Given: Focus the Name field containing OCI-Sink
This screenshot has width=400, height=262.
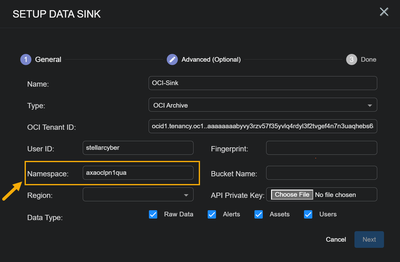Looking at the screenshot, I should click(262, 83).
